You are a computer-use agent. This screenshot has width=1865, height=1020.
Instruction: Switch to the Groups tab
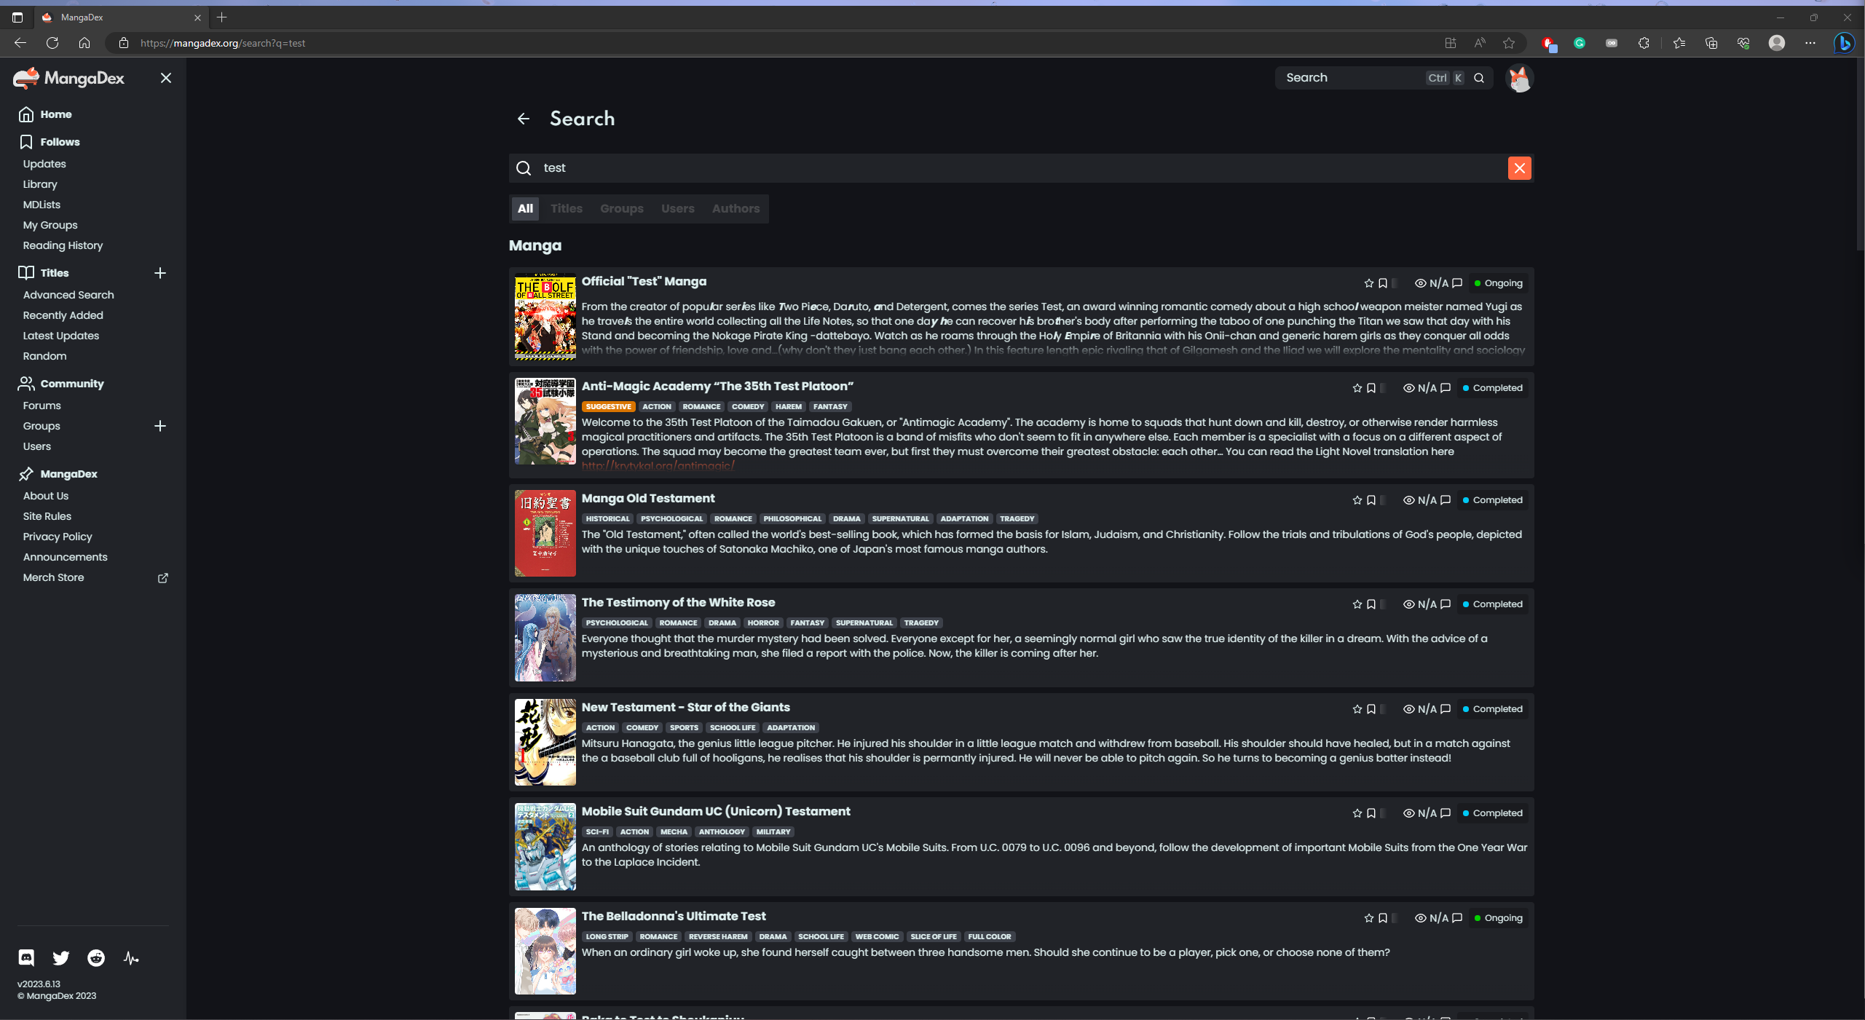[622, 209]
